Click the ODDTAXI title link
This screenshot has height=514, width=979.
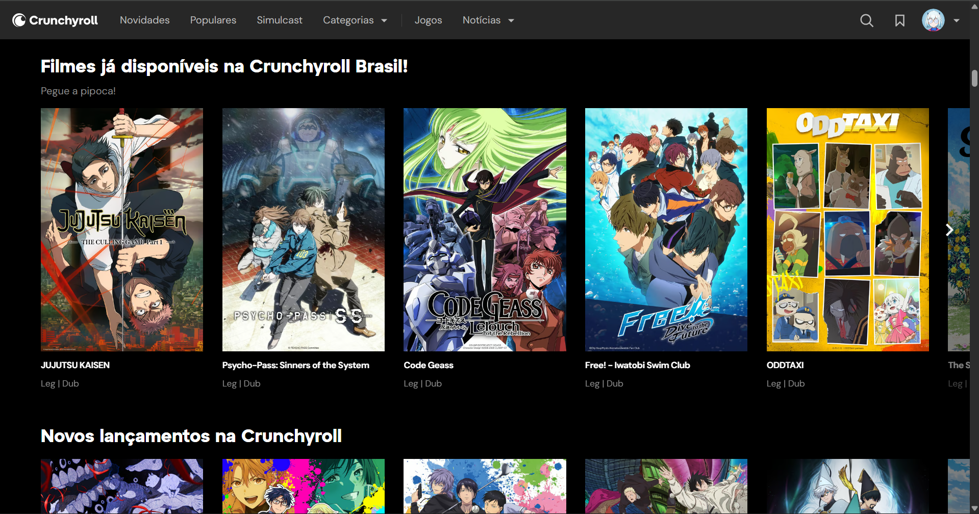785,365
